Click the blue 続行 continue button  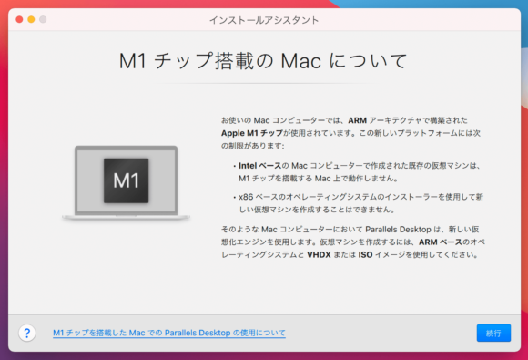[x=493, y=333]
